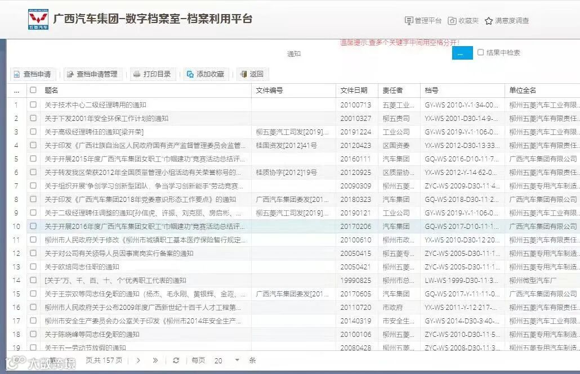Click 添加收藏 button
Screen dimensions: 580x374
tap(206, 74)
